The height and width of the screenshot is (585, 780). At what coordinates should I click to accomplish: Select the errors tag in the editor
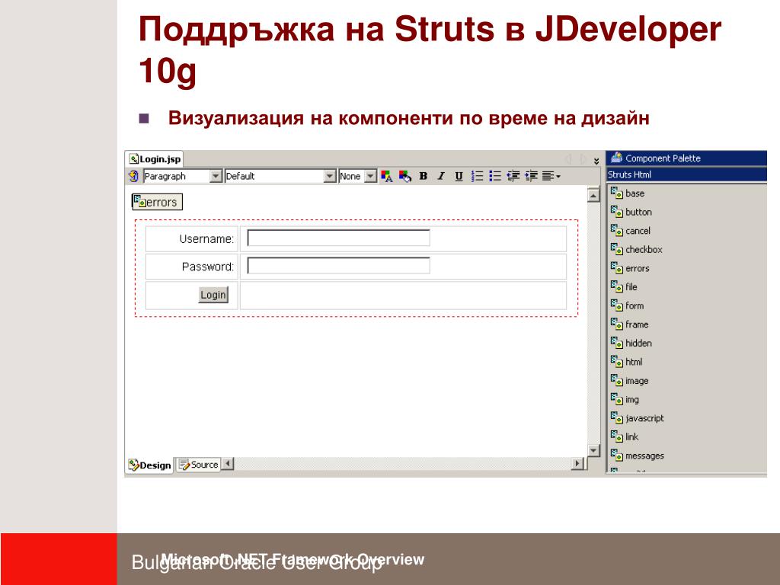click(x=157, y=202)
